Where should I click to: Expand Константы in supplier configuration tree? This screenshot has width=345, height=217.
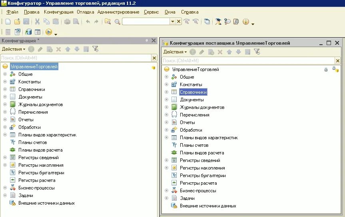(166, 84)
